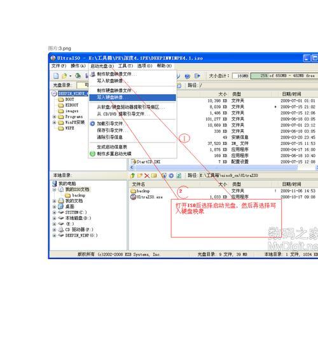Select the StartCD.INI file row
Image resolution: width=318 pixels, height=360 pixels.
click(x=223, y=162)
